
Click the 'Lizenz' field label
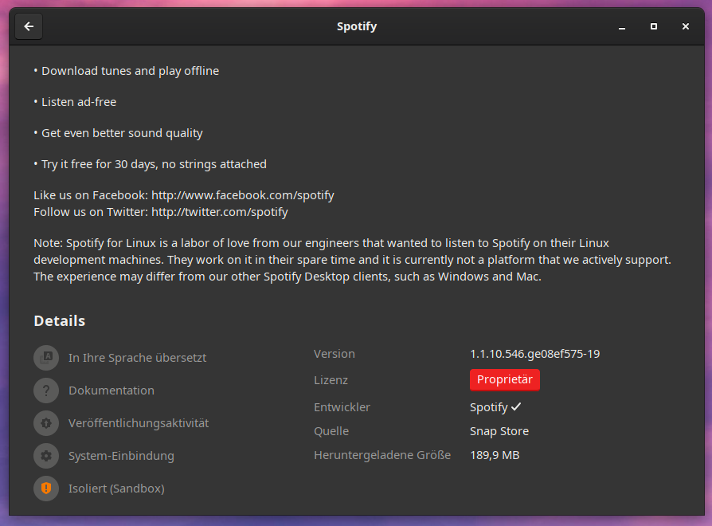click(x=331, y=380)
